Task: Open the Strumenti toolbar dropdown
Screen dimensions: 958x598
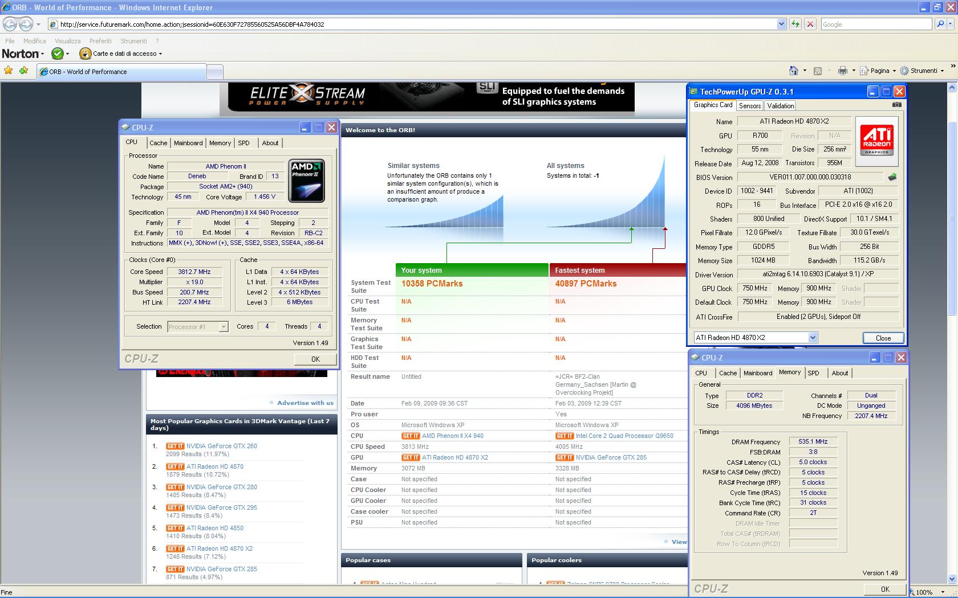Action: click(x=941, y=71)
